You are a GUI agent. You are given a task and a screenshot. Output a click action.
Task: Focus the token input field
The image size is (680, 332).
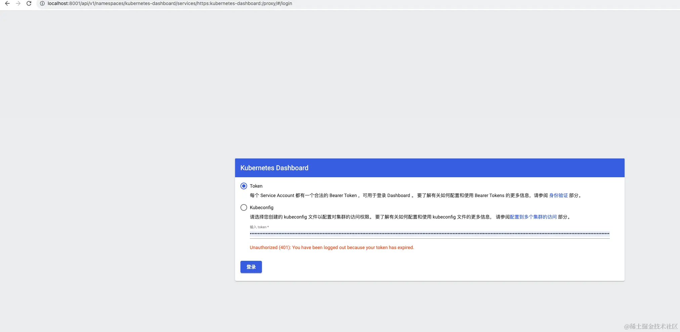(429, 234)
